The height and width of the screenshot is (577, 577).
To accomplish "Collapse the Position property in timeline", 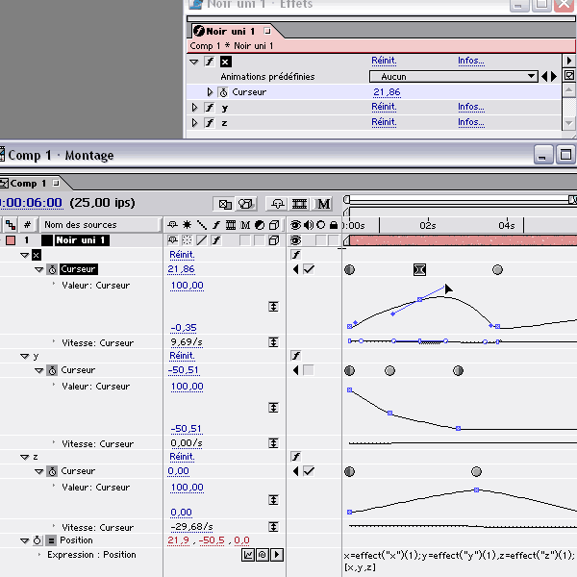I will point(25,540).
